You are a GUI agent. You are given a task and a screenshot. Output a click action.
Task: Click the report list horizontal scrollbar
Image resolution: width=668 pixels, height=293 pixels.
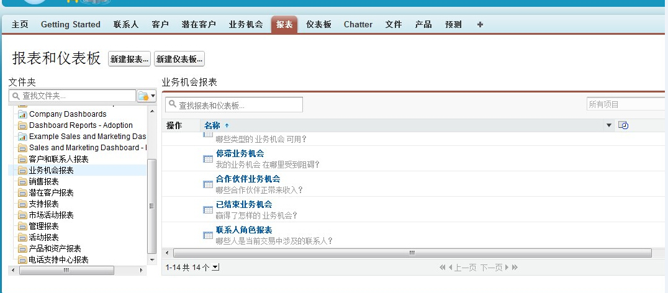point(411,253)
